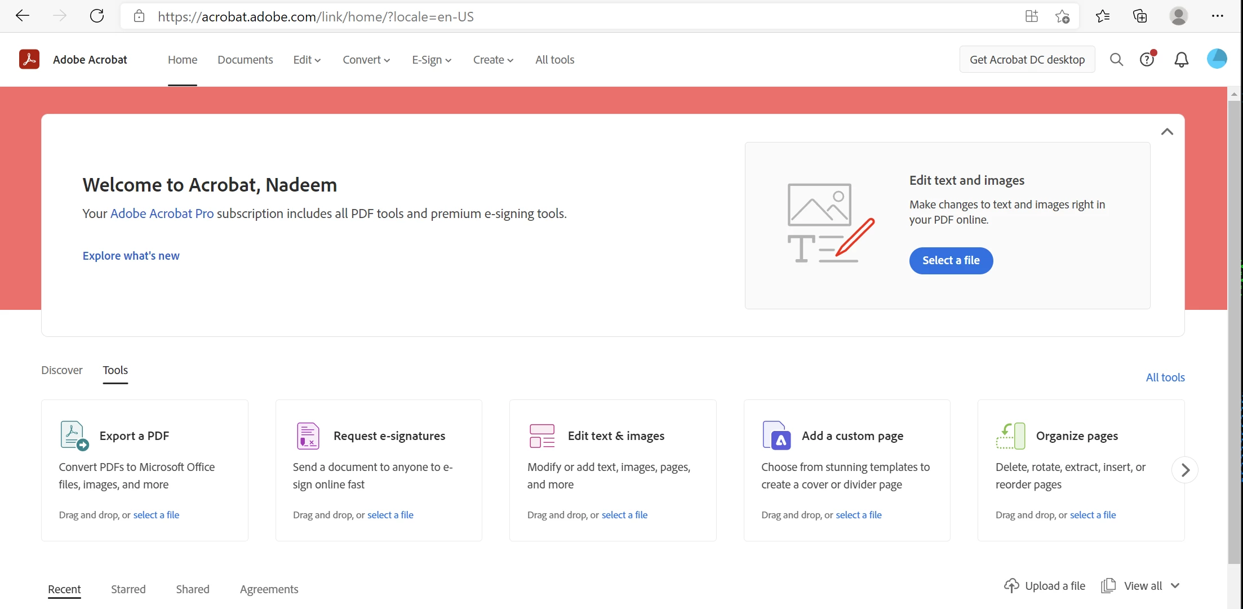
Task: Expand the Convert dropdown menu
Action: tap(366, 60)
